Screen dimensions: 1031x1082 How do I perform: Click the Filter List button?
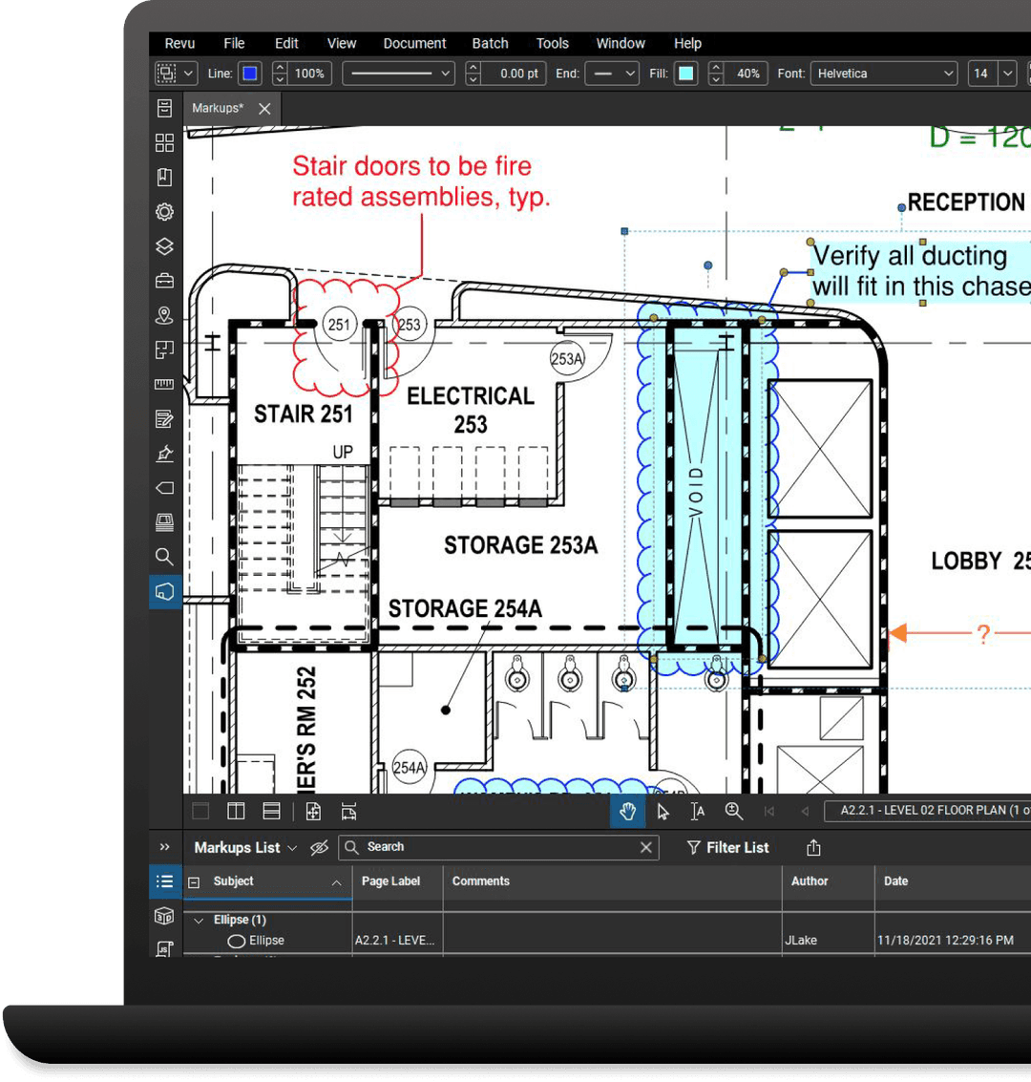coord(728,848)
